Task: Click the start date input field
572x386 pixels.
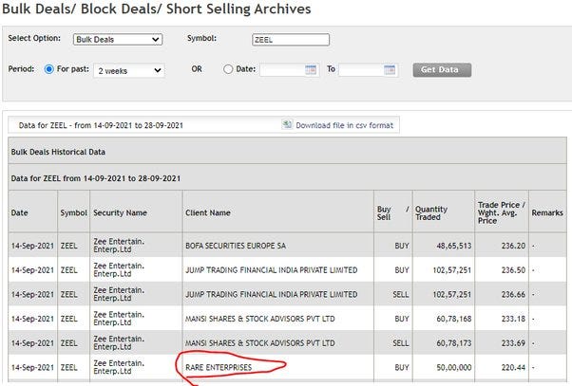Action: click(282, 69)
